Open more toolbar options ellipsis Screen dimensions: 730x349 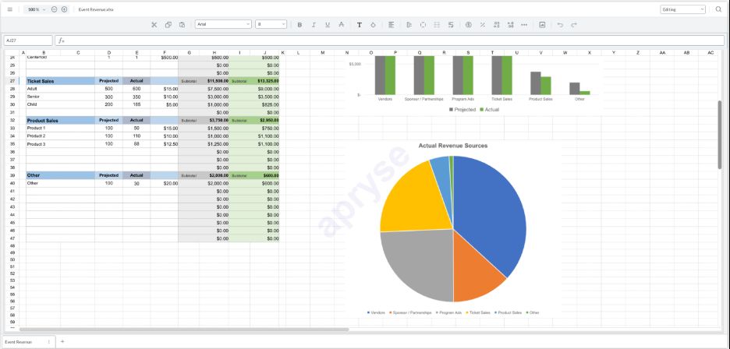[x=524, y=25]
